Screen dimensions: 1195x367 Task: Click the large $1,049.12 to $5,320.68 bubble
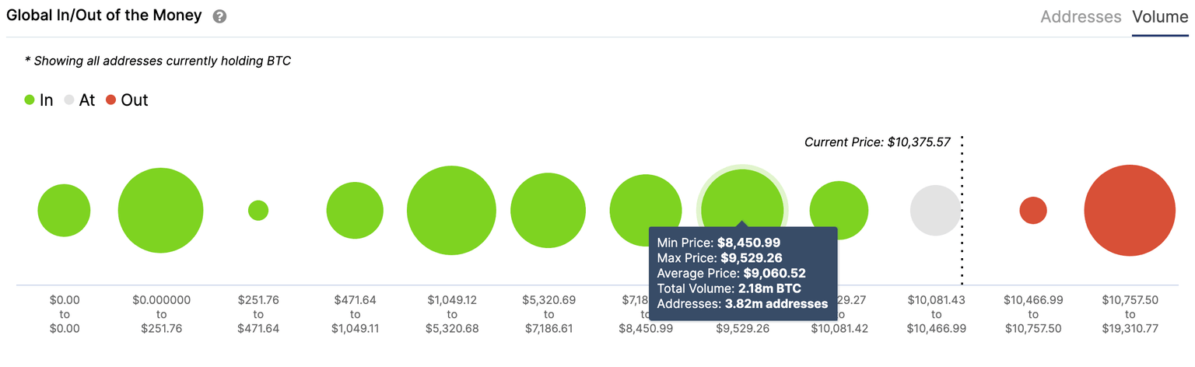point(451,210)
